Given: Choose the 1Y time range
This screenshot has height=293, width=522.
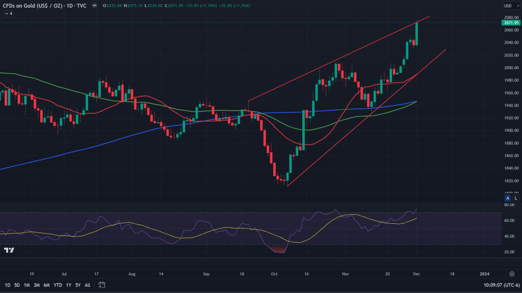Looking at the screenshot, I should click(68, 285).
